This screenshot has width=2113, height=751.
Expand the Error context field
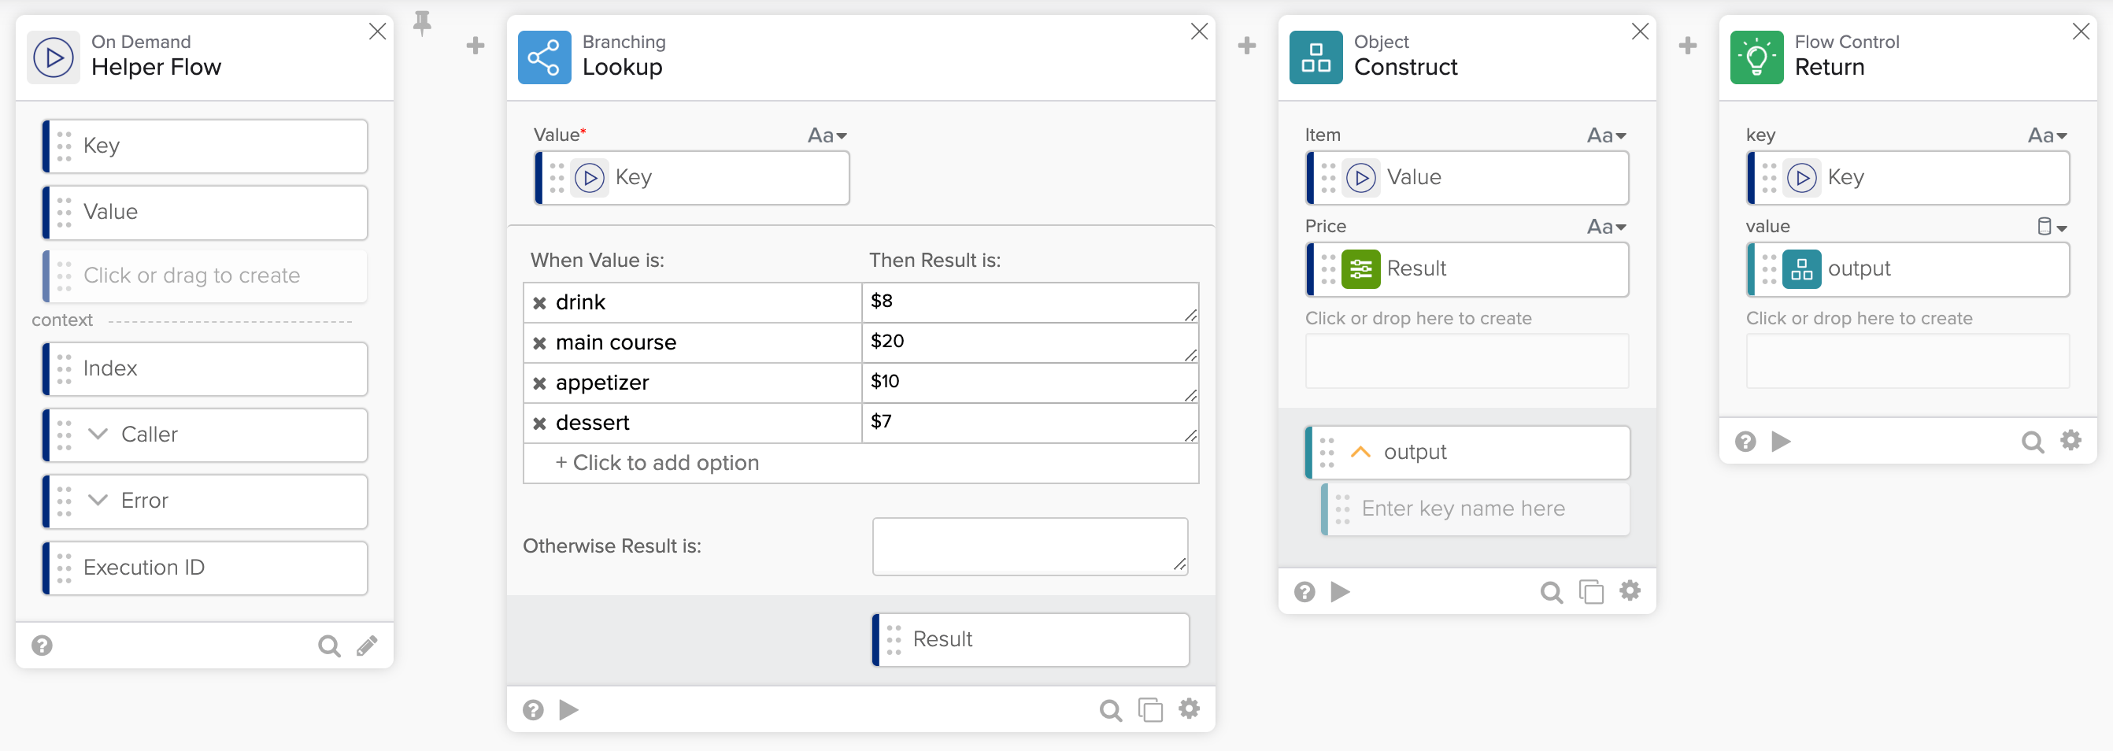(x=98, y=500)
